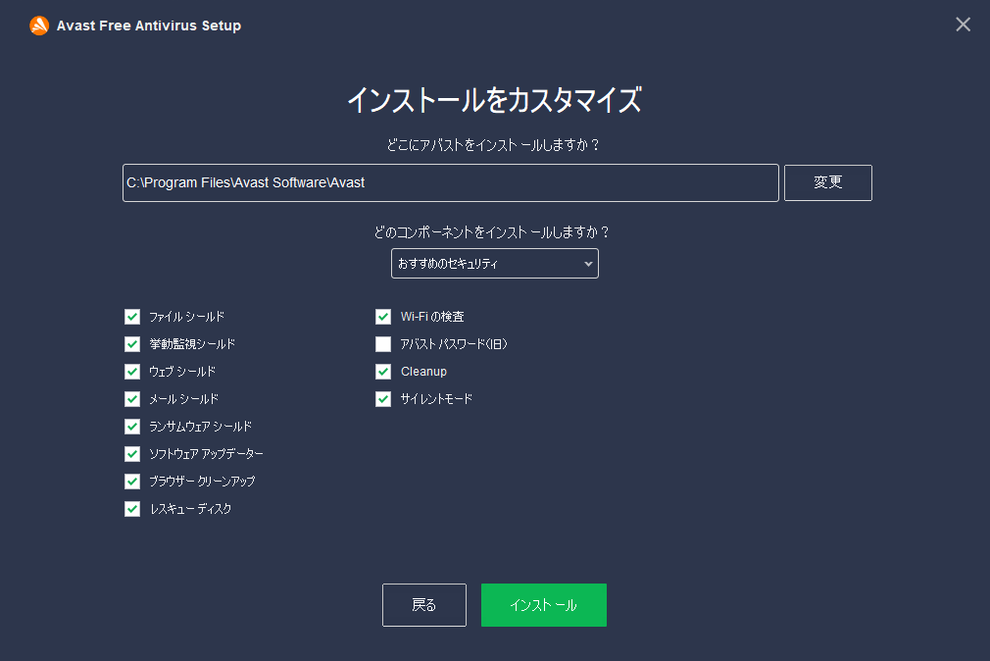The height and width of the screenshot is (661, 990).
Task: Click the Avast Free Antivirus Setup title
Action: [x=149, y=25]
